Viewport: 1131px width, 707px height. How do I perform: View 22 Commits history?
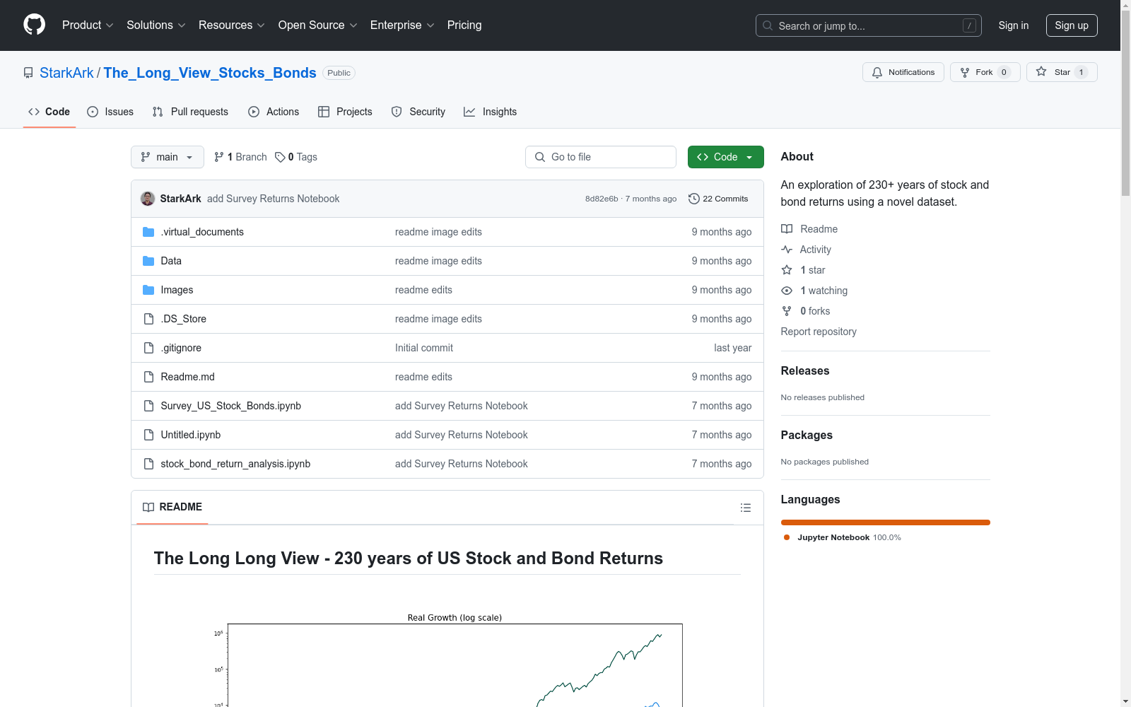click(x=718, y=199)
